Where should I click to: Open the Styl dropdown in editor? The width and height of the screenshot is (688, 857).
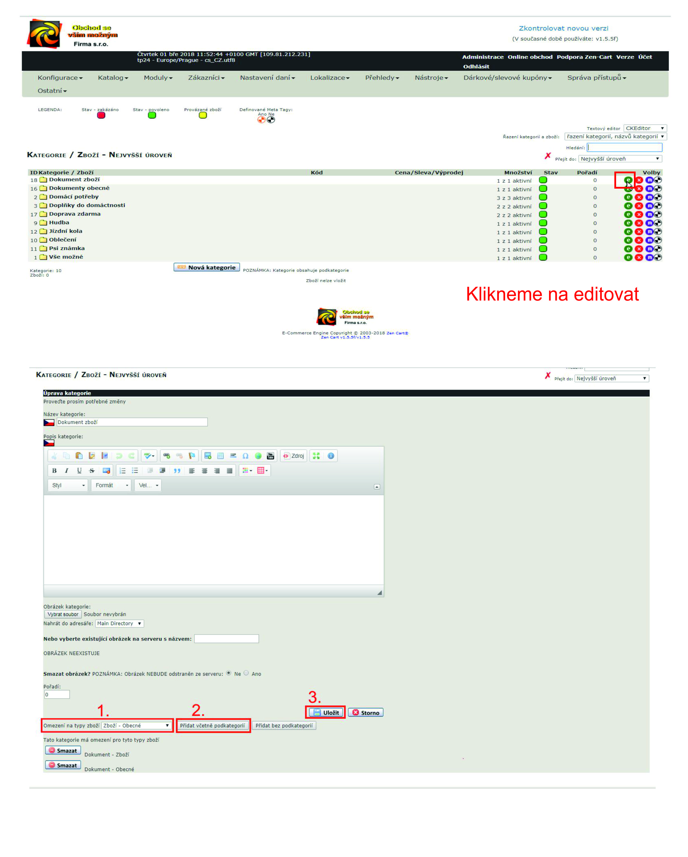tap(68, 485)
